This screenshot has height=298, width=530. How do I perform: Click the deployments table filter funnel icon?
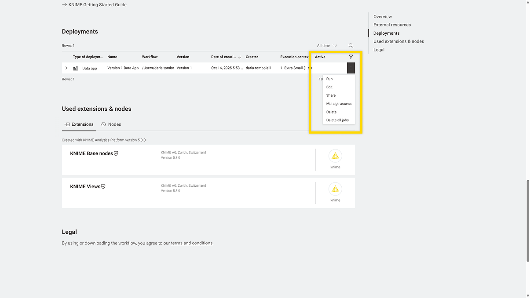[x=351, y=57]
